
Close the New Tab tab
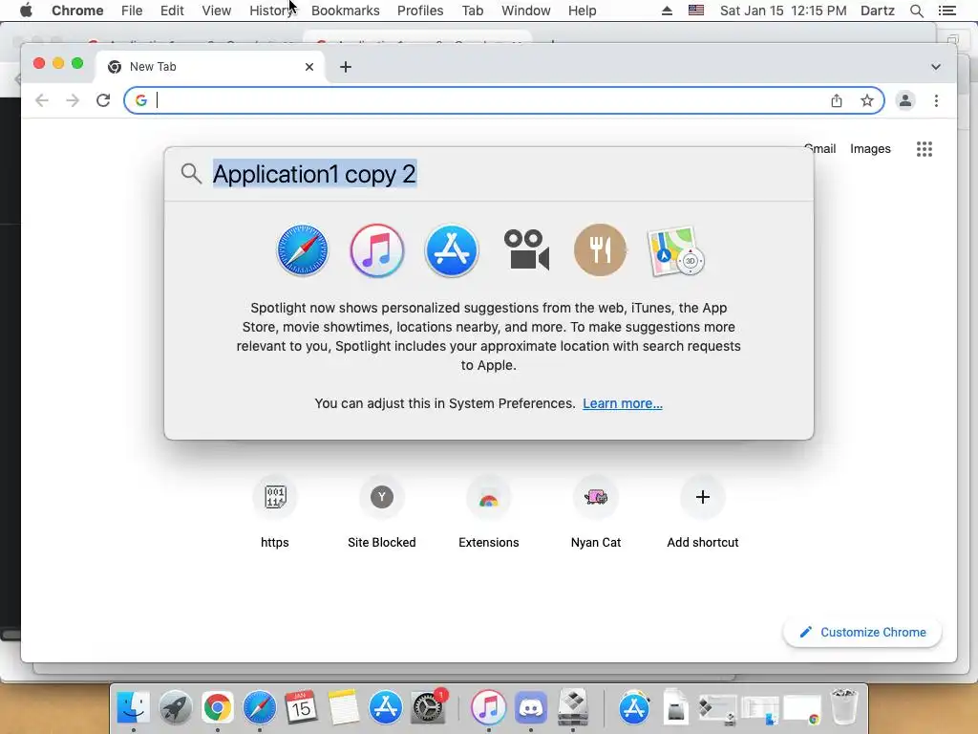(x=309, y=67)
